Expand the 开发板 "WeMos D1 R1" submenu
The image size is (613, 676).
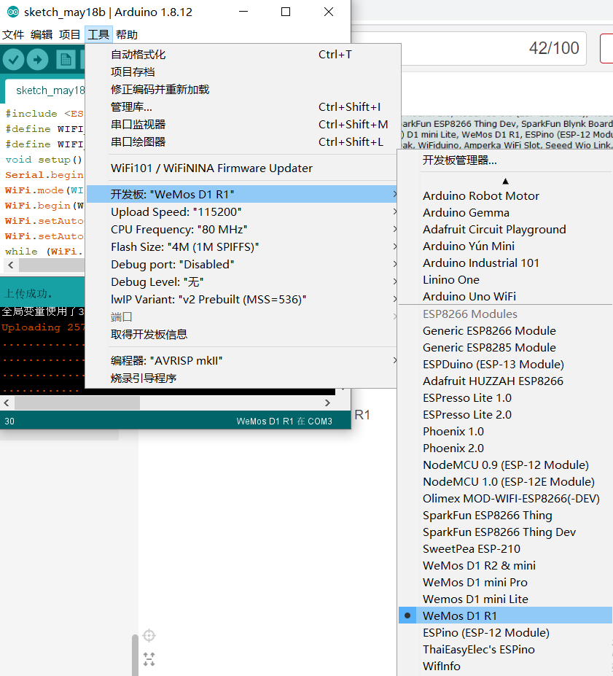coord(241,194)
